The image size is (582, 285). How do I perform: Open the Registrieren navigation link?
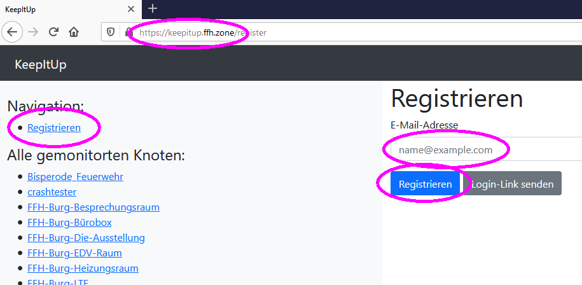pos(54,127)
